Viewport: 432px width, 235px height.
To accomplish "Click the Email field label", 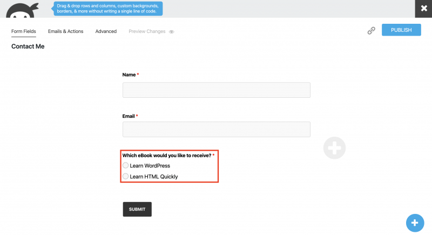I will click(x=129, y=116).
